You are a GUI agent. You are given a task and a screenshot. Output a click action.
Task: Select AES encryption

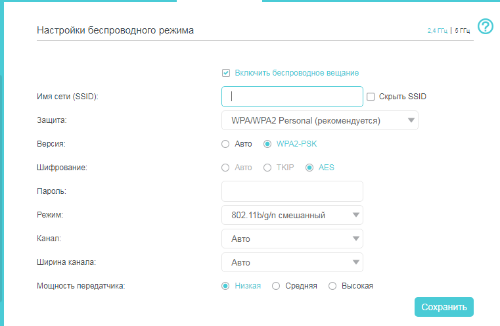click(x=309, y=168)
